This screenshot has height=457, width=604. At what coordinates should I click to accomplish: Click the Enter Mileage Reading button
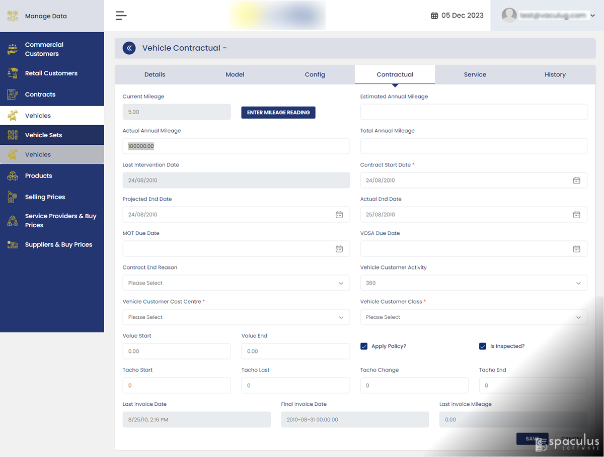(x=278, y=113)
